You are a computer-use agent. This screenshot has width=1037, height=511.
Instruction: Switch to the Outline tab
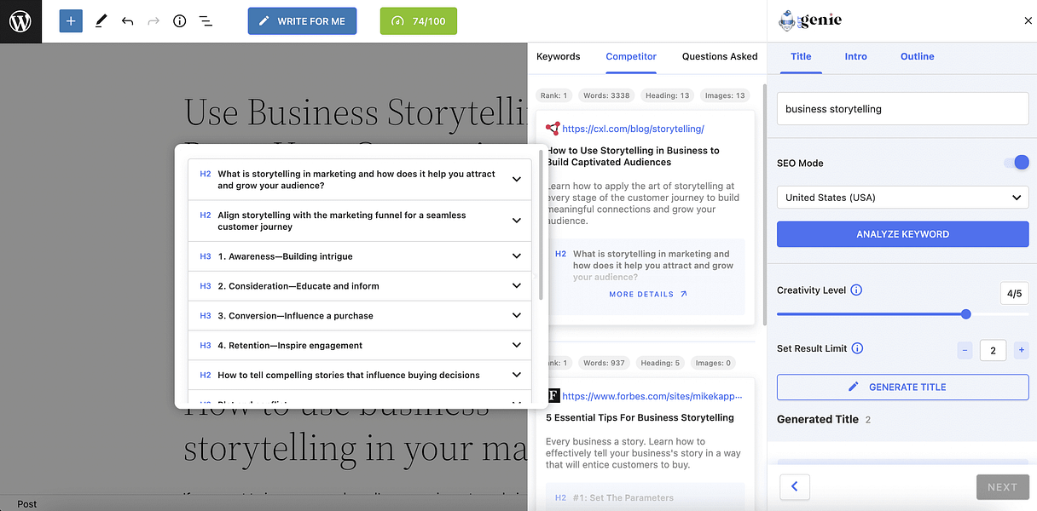(x=917, y=57)
